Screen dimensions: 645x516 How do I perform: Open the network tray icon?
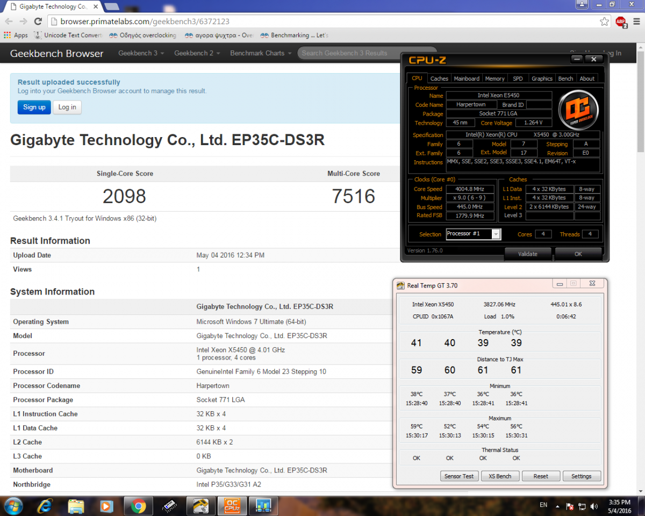pyautogui.click(x=582, y=506)
